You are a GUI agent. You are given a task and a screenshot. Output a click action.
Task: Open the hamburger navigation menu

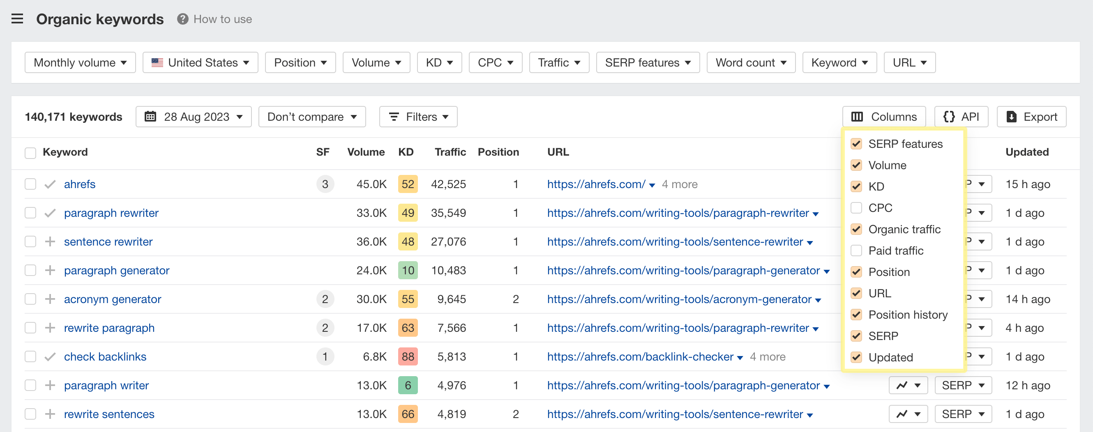[17, 18]
